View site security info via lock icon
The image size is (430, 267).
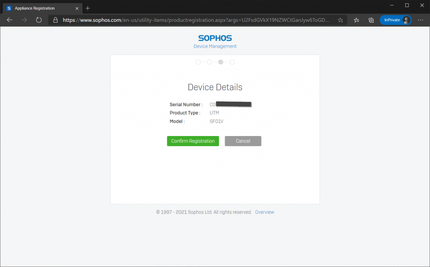[55, 20]
